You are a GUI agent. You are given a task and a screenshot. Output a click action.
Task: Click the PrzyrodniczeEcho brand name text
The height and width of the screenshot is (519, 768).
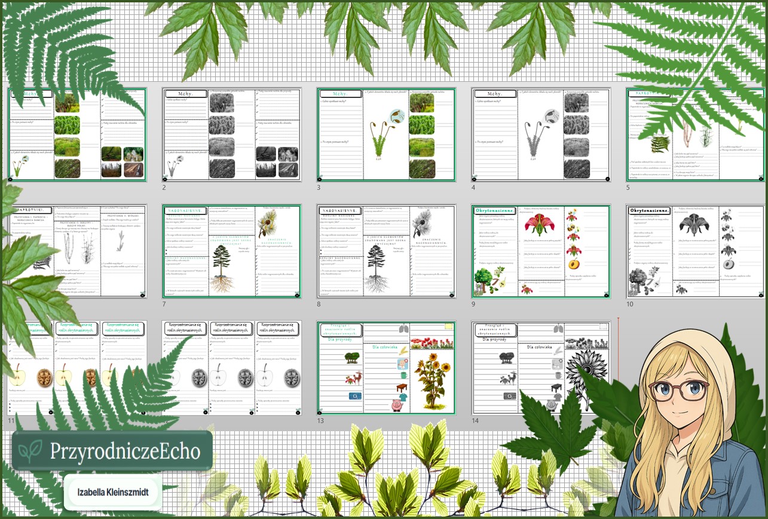coord(124,452)
